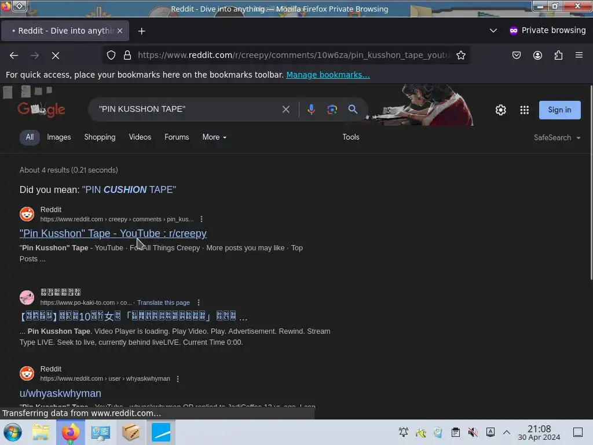Open the clipboard tray icon
593x445 pixels.
tap(456, 432)
